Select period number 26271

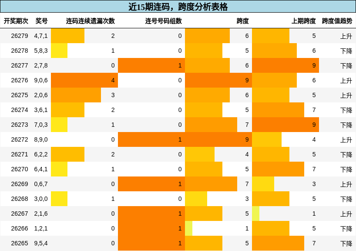[x=20, y=154]
